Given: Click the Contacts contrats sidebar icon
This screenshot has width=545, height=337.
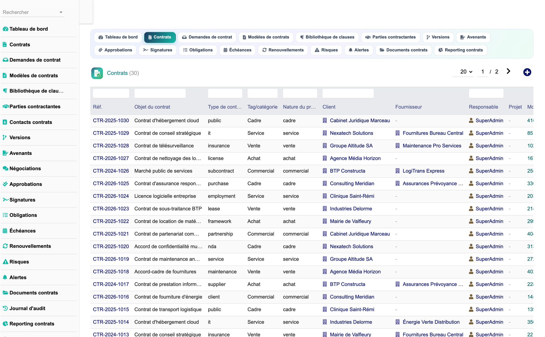Looking at the screenshot, I should click(x=5, y=122).
